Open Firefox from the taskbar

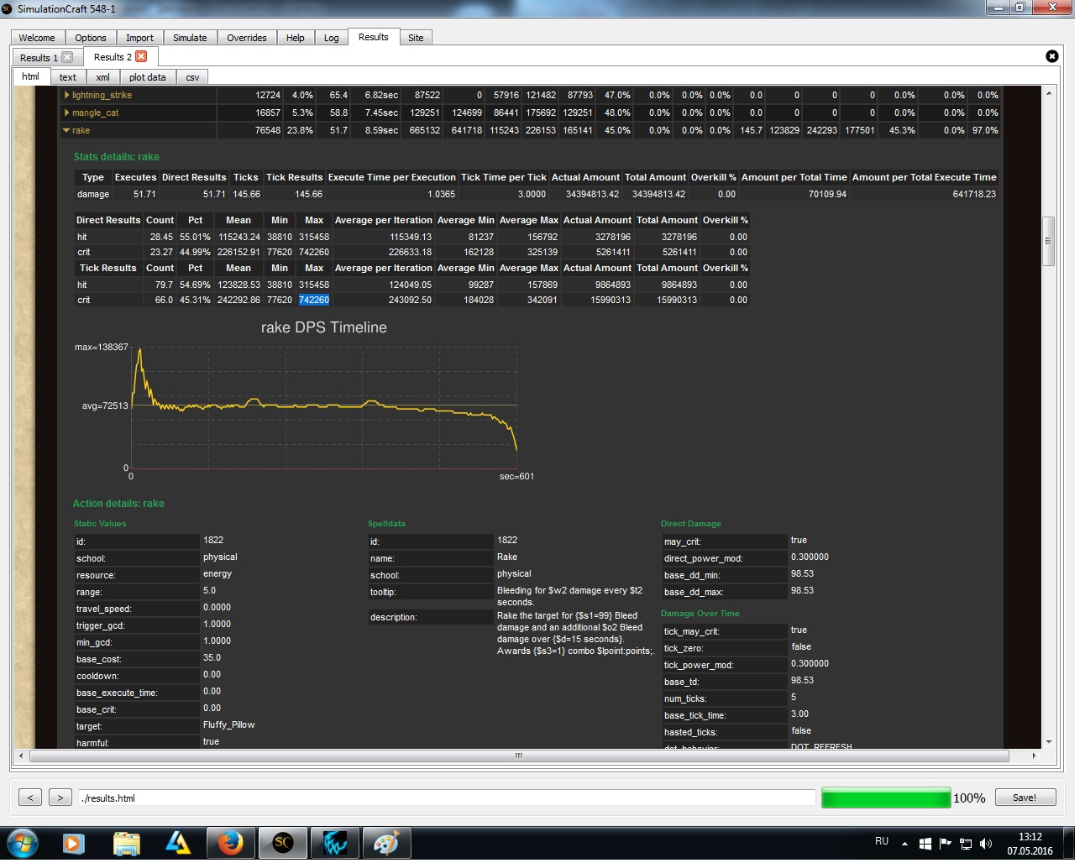click(230, 843)
